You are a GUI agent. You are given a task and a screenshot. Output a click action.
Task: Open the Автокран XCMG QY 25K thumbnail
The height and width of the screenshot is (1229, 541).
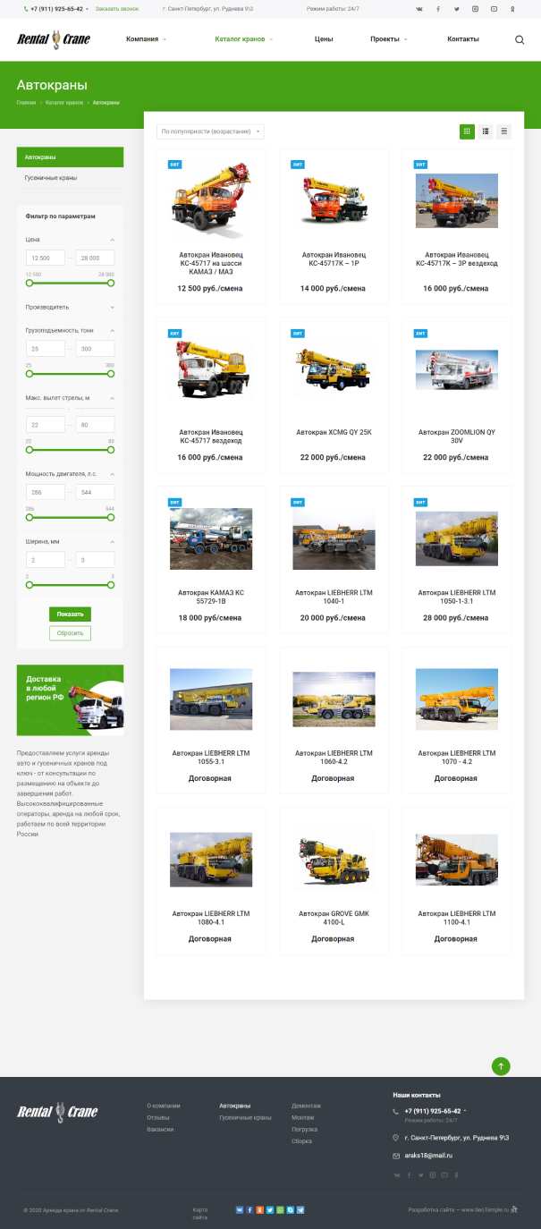point(334,369)
